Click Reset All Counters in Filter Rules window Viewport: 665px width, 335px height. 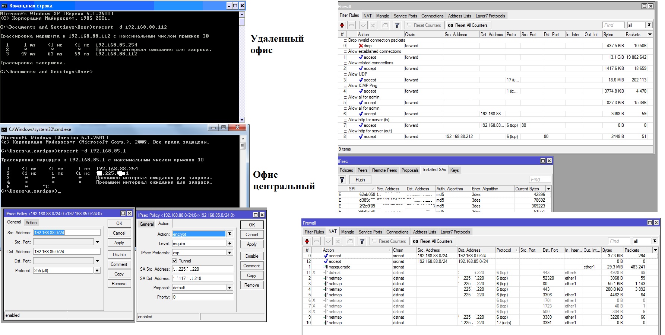468,25
